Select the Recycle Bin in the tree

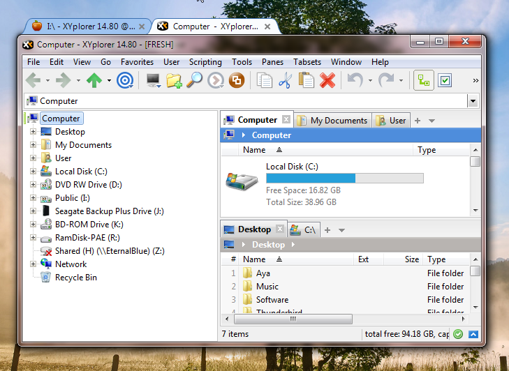(75, 278)
